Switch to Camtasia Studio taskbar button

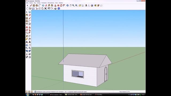coord(72,95)
